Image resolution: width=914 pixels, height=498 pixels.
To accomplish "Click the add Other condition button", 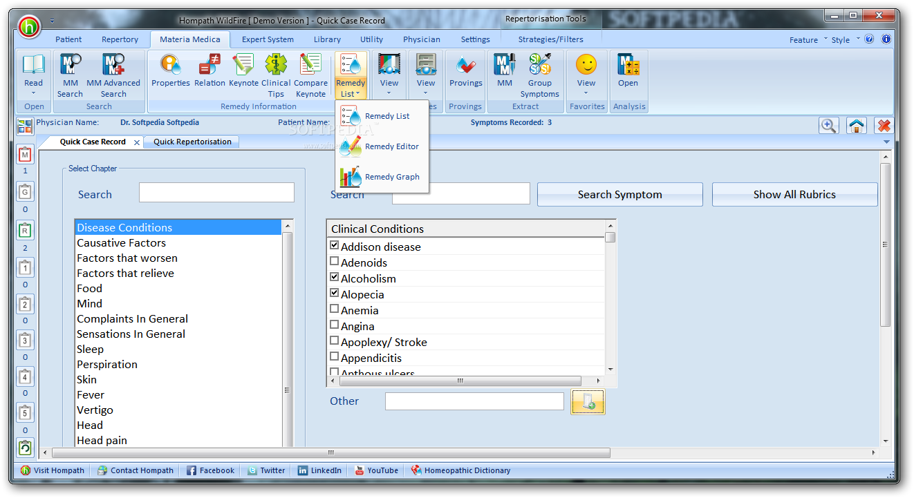I will pyautogui.click(x=588, y=402).
